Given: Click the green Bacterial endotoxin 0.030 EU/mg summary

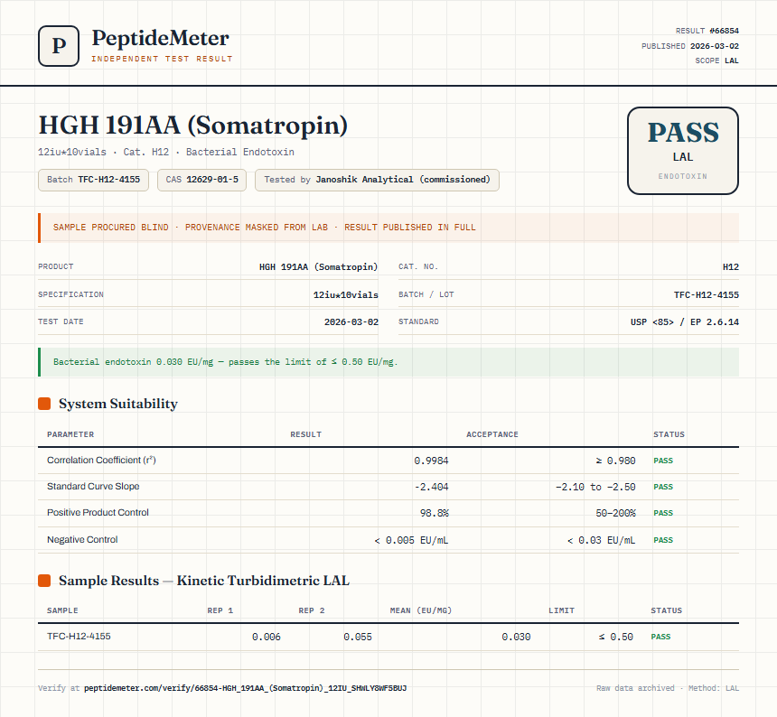Looking at the screenshot, I should pyautogui.click(x=388, y=362).
